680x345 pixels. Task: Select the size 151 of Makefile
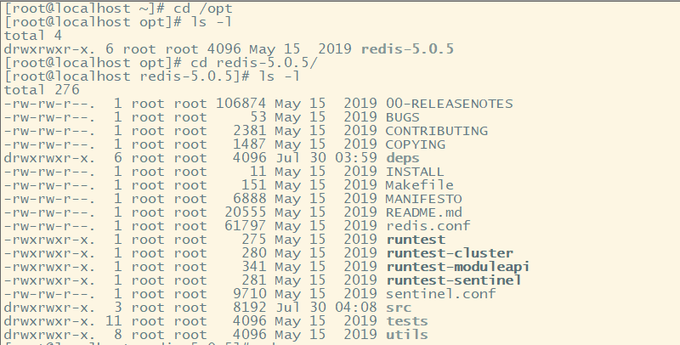point(253,185)
